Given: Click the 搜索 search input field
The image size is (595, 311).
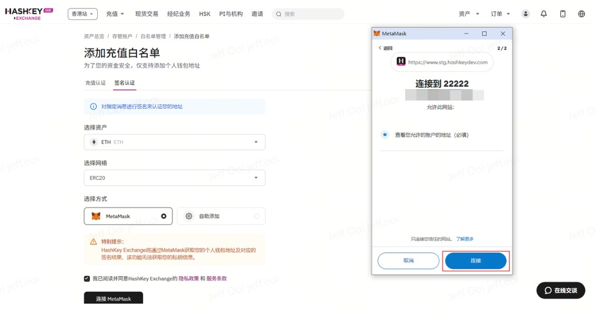Looking at the screenshot, I should [308, 14].
